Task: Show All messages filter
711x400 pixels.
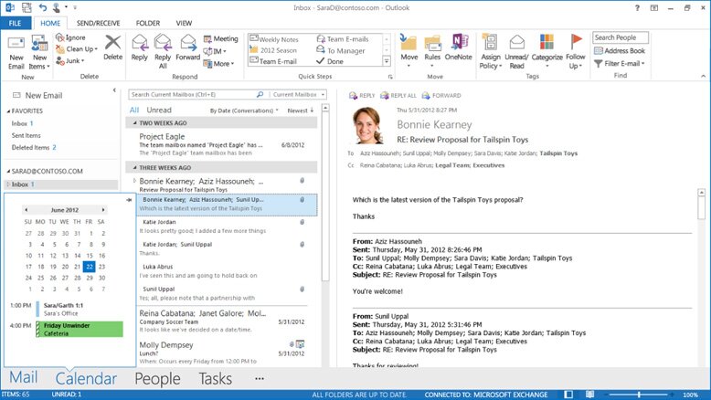Action: click(x=134, y=111)
